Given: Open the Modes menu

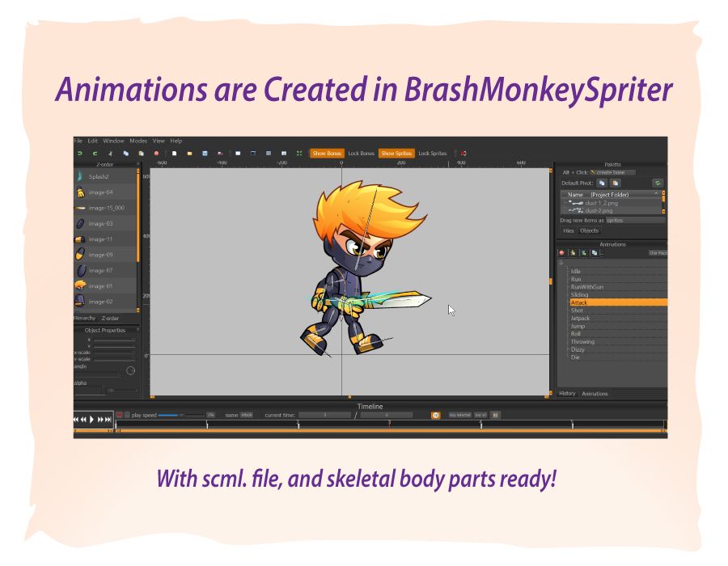Looking at the screenshot, I should (x=138, y=141).
